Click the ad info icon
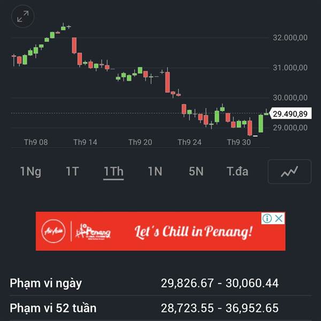321x321 pixels. coord(267,218)
